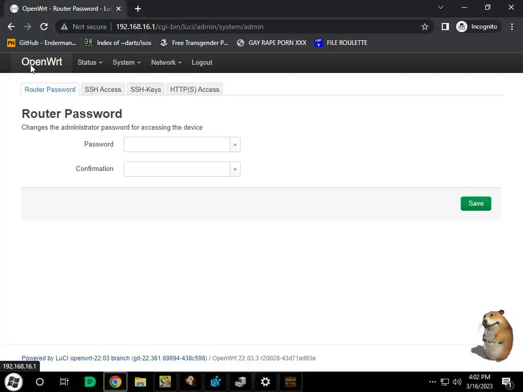Switch to the SSH-Keys tab
523x392 pixels.
146,89
